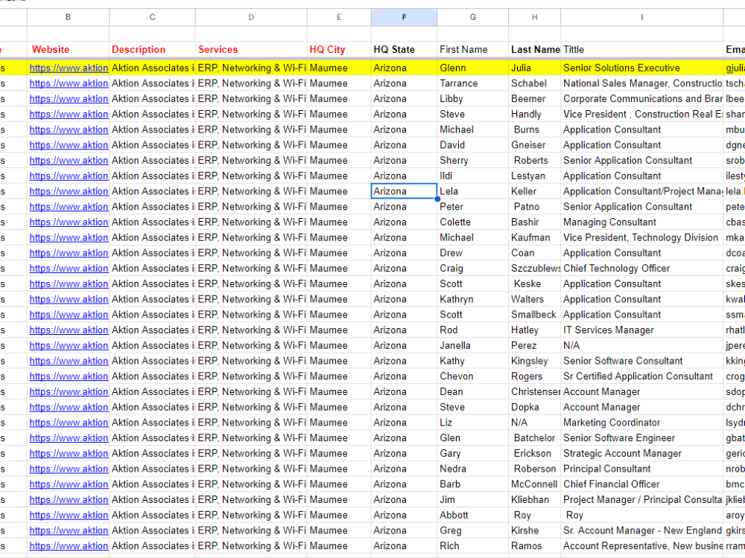
Task: Select the Arizona cell in Lela's row
Action: click(404, 191)
